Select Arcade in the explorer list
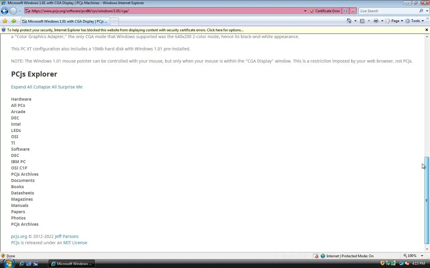This screenshot has width=430, height=268. (18, 112)
